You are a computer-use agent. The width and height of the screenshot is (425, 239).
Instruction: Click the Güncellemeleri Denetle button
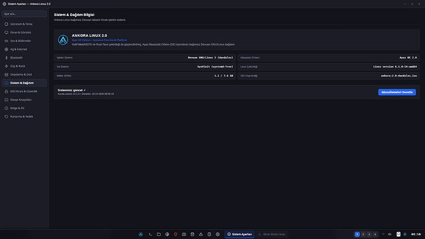[x=397, y=92]
